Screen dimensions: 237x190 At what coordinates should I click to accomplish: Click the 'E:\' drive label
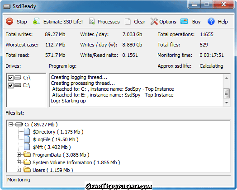26,85
